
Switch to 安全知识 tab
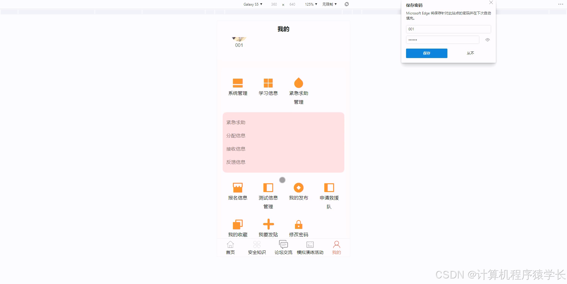pyautogui.click(x=256, y=247)
